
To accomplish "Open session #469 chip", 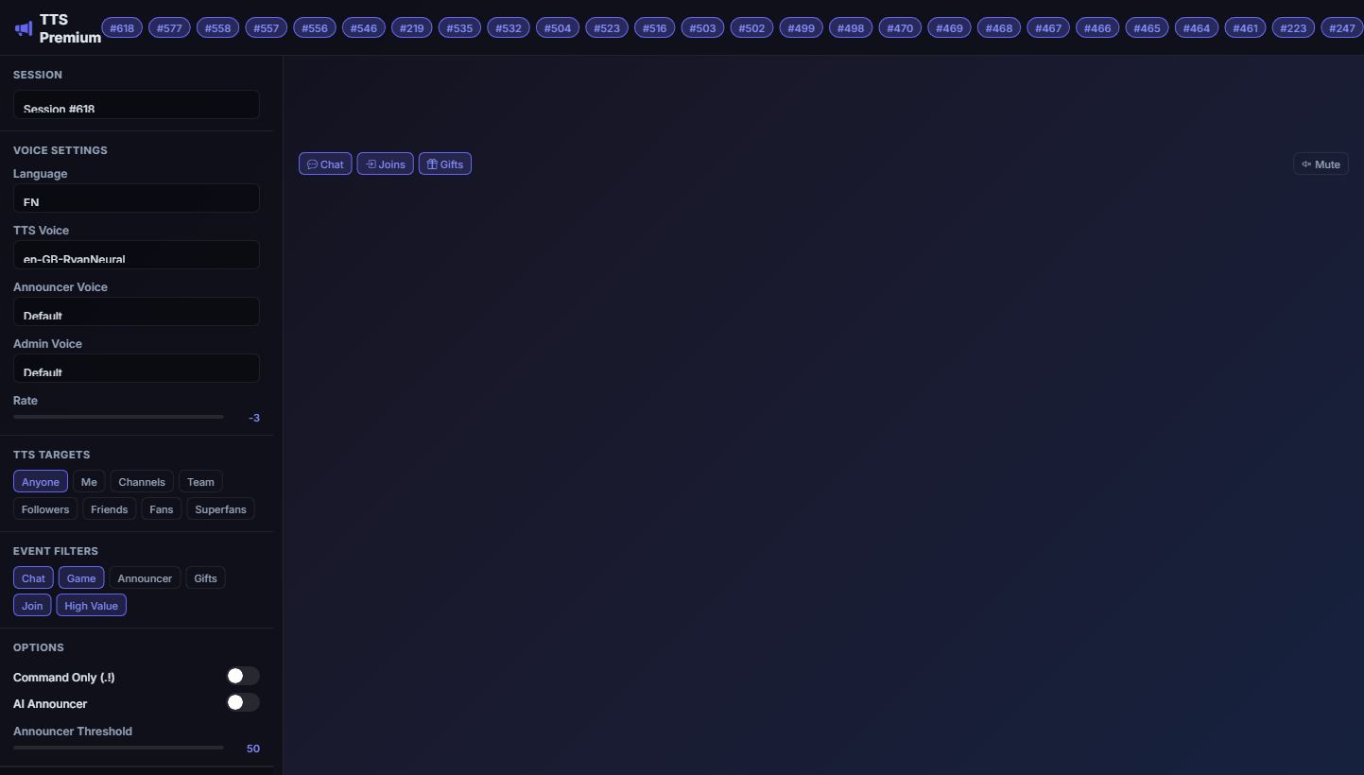I will click(x=949, y=28).
